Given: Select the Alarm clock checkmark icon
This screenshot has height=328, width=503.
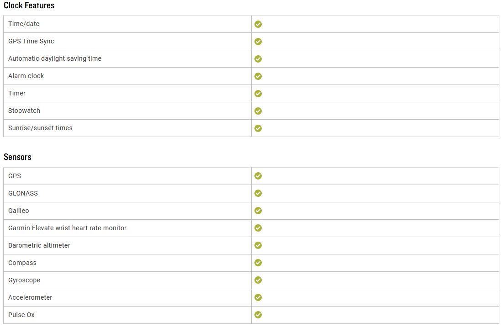Looking at the screenshot, I should (x=258, y=76).
